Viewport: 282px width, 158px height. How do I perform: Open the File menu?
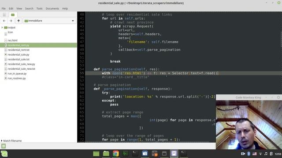(x=4, y=8)
